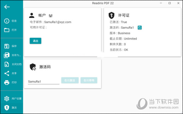
Task: Select the 保存 menu label
Action: [x=14, y=46]
